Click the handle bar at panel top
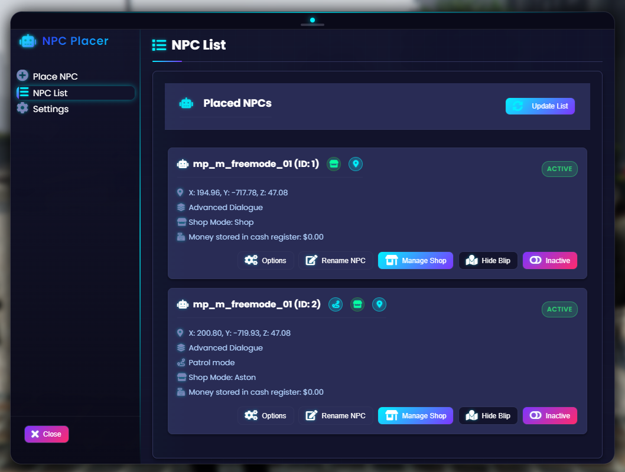 pos(312,25)
